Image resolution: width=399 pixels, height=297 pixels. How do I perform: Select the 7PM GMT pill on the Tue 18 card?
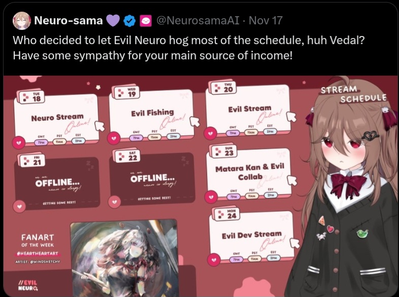pyautogui.click(x=41, y=142)
